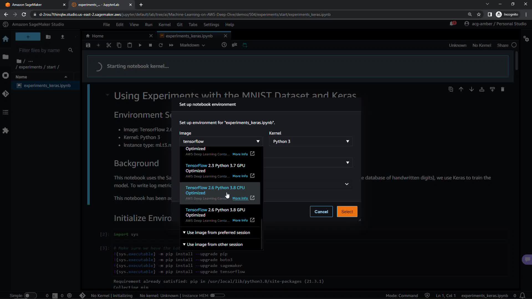Click the orange Select button
The width and height of the screenshot is (532, 299).
coord(347,212)
